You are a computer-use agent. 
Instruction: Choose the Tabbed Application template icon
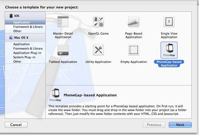point(63,50)
